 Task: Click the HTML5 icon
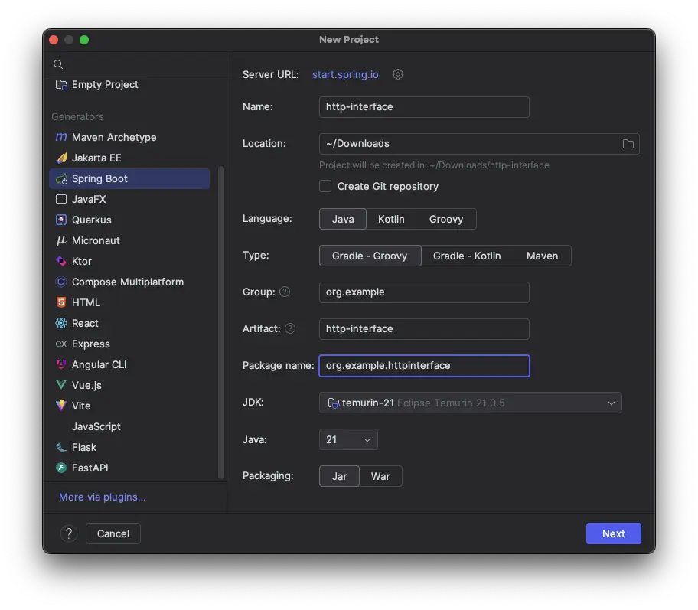(x=61, y=302)
